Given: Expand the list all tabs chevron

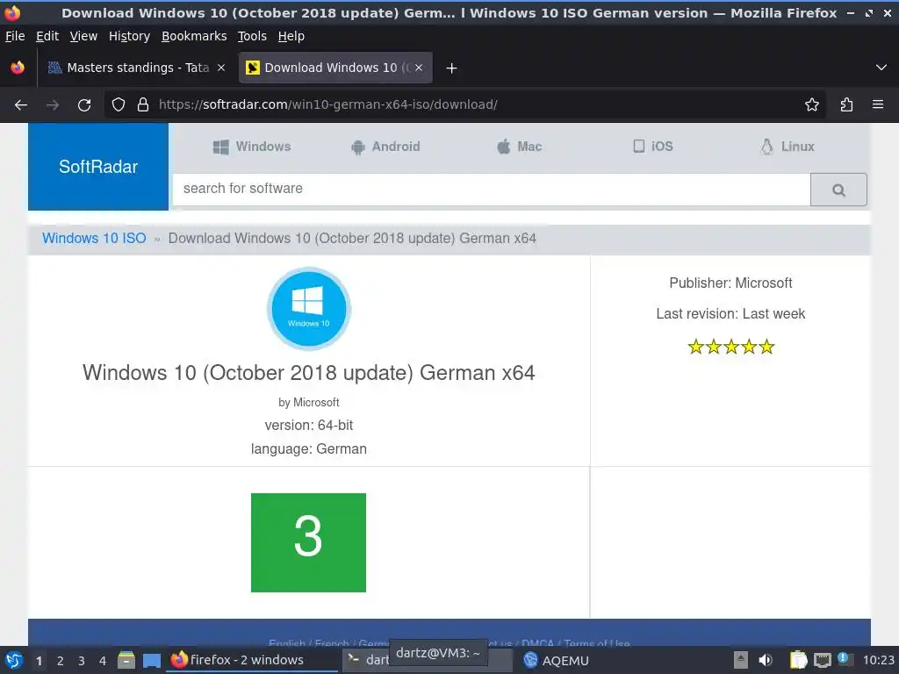Looking at the screenshot, I should tap(881, 68).
